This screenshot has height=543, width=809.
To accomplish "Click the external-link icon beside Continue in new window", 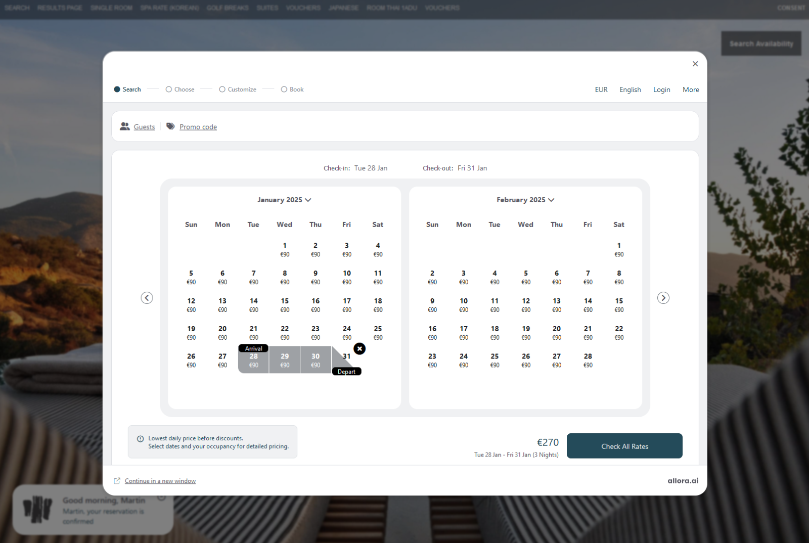I will tap(117, 481).
